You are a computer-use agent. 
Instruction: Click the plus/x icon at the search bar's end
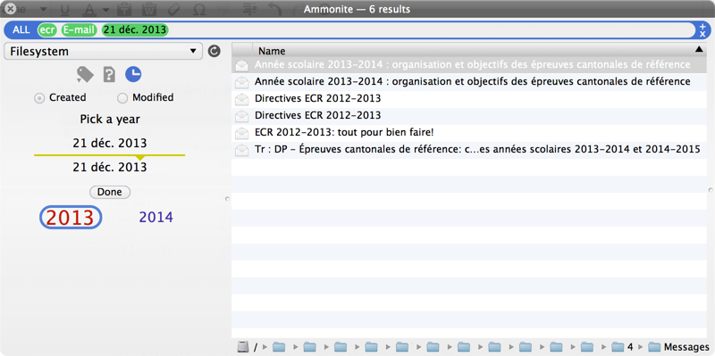point(702,30)
